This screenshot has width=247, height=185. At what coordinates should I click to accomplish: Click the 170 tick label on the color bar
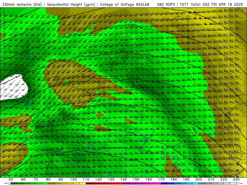161,179
